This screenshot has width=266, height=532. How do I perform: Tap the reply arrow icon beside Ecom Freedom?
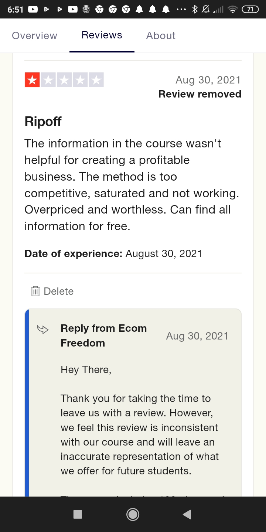43,329
